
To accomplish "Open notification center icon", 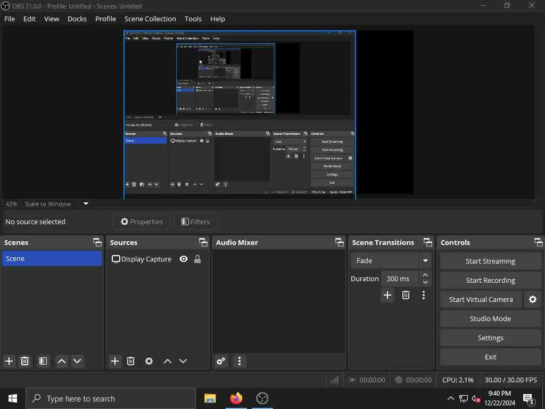I will pos(529,398).
